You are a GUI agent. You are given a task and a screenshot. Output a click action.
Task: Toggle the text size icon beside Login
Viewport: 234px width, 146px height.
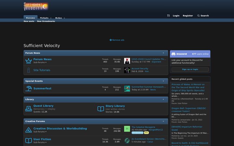(x=168, y=16)
